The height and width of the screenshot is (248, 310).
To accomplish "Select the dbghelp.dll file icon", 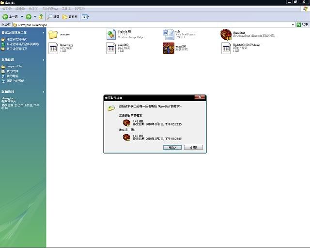I will pos(111,34).
